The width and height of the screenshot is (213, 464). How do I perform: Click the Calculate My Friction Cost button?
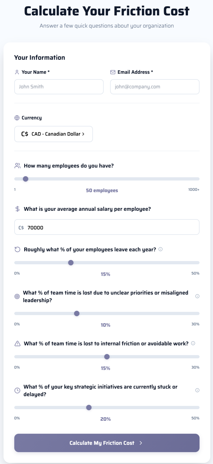(x=107, y=443)
